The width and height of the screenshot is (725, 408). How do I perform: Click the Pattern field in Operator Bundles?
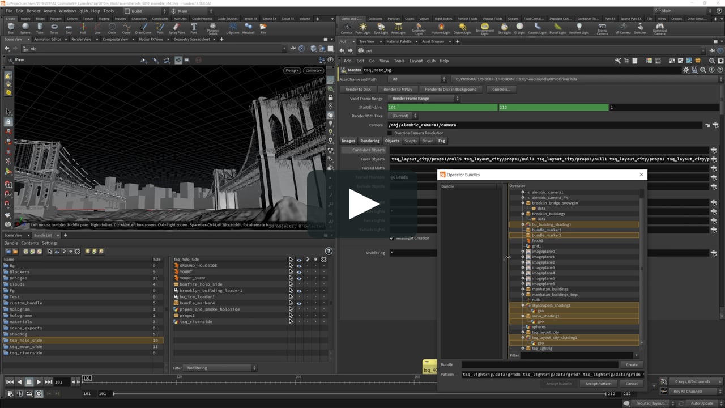pyautogui.click(x=553, y=374)
